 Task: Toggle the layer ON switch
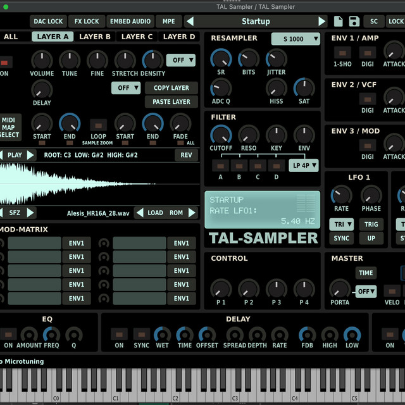point(4,63)
